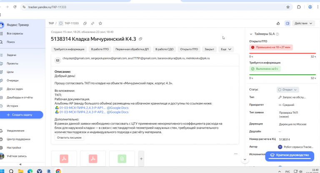Open Доски задач in the sidebar

15,89
